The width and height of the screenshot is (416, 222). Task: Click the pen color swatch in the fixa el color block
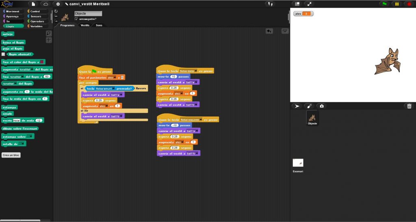pos(43,62)
